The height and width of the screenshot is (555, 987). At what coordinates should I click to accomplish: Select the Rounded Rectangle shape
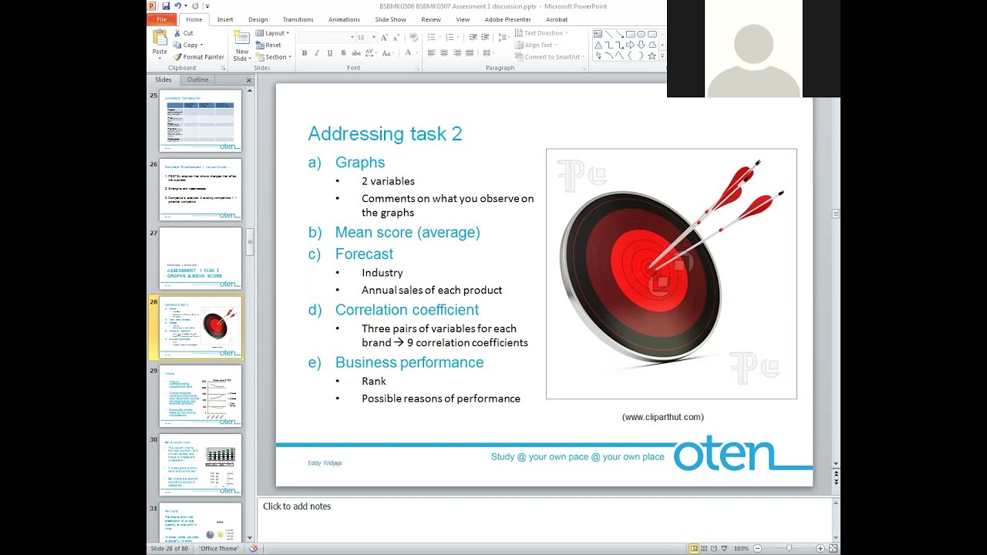pos(652,34)
